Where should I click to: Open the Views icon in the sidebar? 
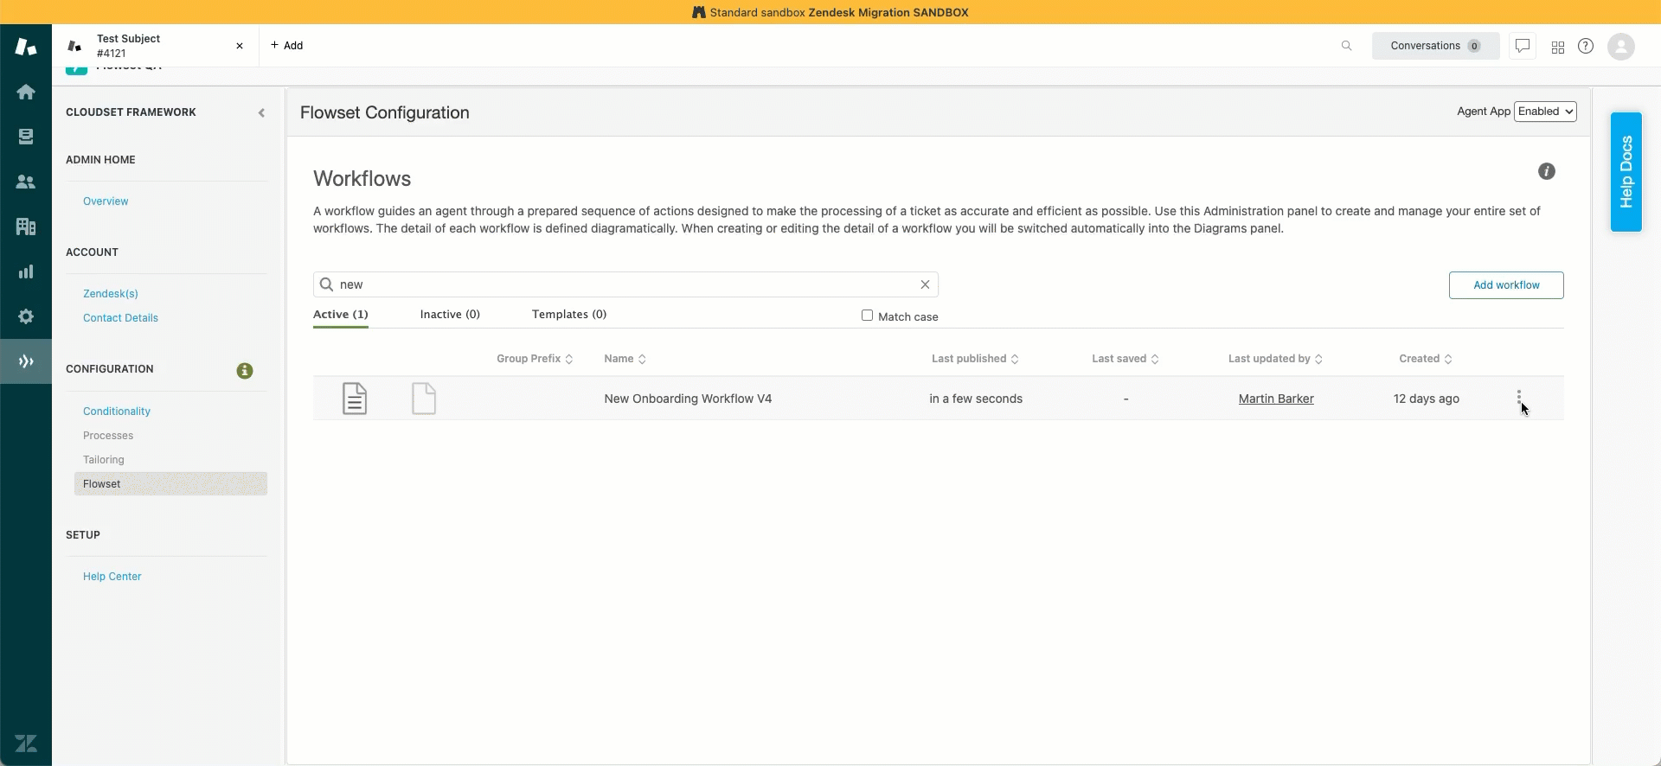tap(26, 137)
